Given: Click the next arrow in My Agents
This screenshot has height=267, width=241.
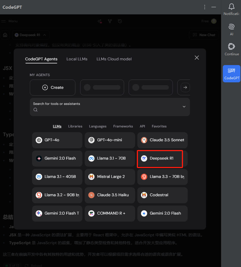Looking at the screenshot, I should tap(185, 87).
